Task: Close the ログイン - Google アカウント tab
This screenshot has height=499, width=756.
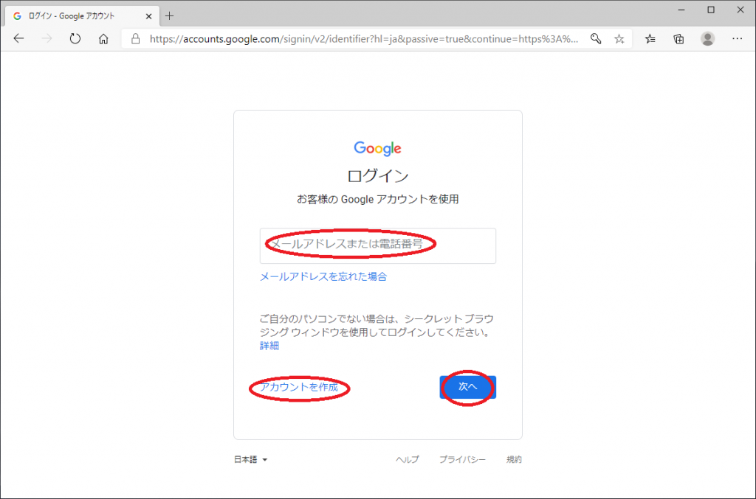Action: pyautogui.click(x=148, y=15)
